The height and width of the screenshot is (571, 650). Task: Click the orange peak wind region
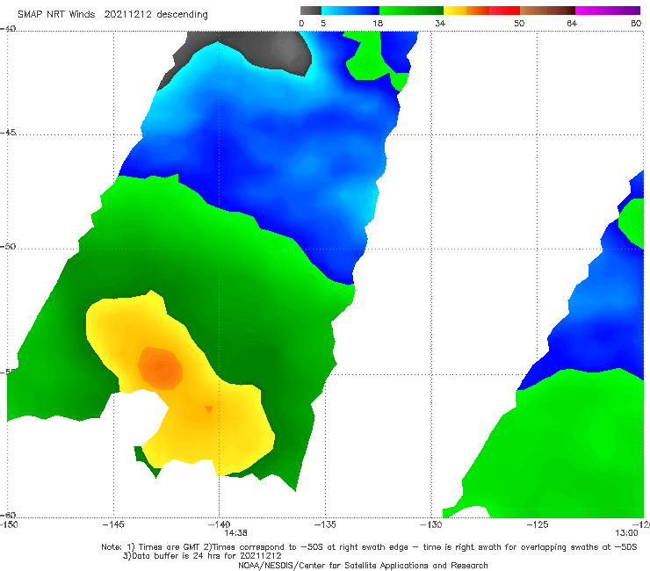pos(162,369)
